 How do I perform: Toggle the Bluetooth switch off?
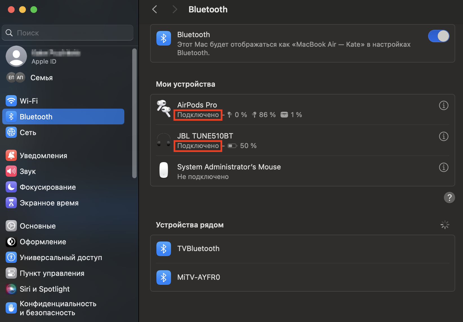(439, 36)
